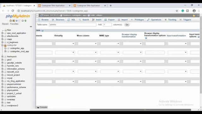Click the help icon next to Structure heading
Screen dimensions: 202x114
point(43,31)
